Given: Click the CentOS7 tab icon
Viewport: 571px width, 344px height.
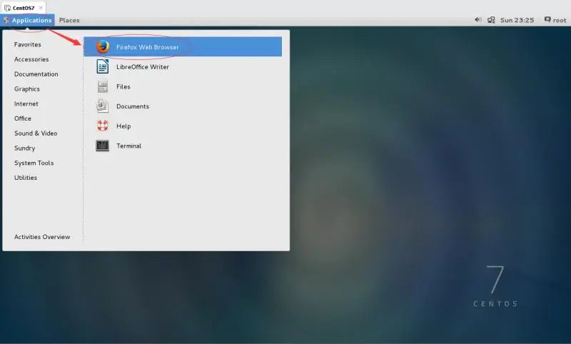Looking at the screenshot, I should click(7, 8).
